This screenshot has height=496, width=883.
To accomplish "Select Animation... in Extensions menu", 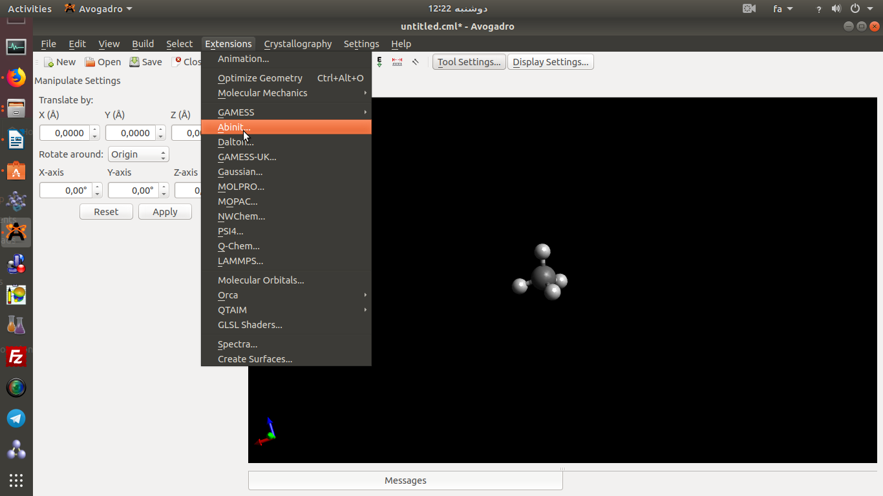I will pos(286,59).
